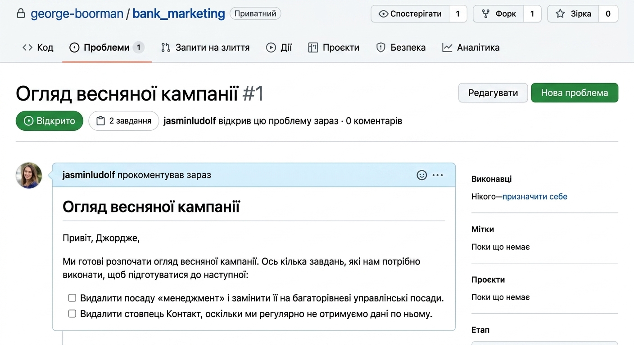Open the comment three-dots menu
Viewport: 634px width, 345px height.
tap(438, 175)
